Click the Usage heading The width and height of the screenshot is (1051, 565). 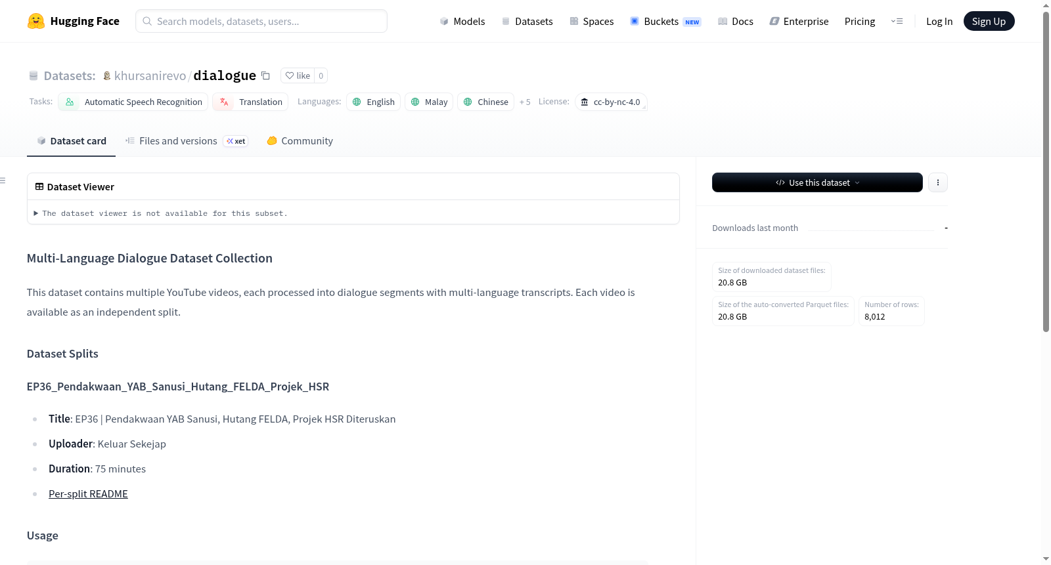click(43, 535)
